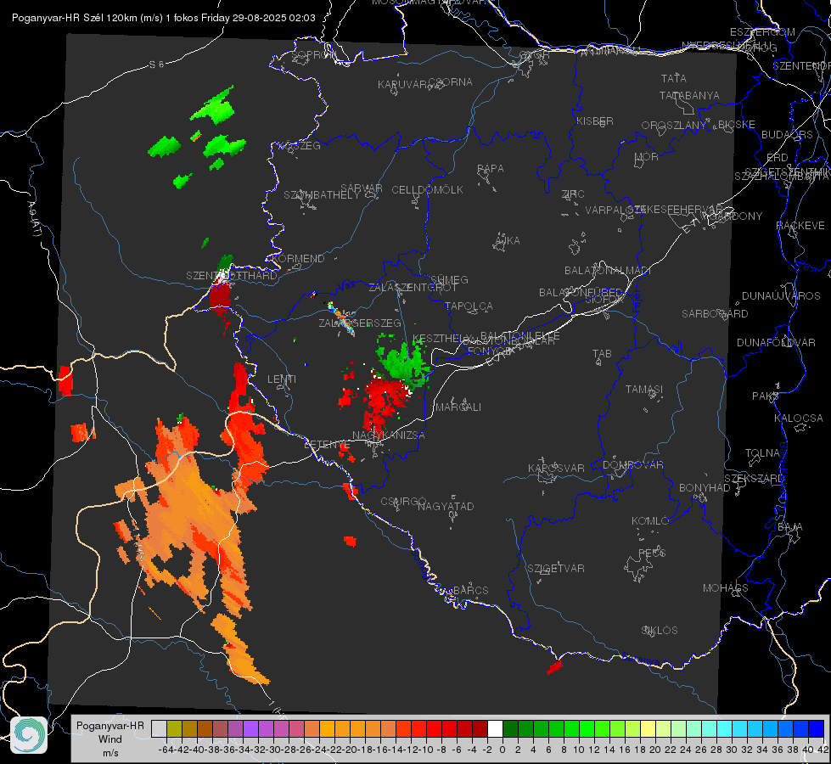
Task: Pick the gray swatch at the legend's left end
Action: pos(159,728)
